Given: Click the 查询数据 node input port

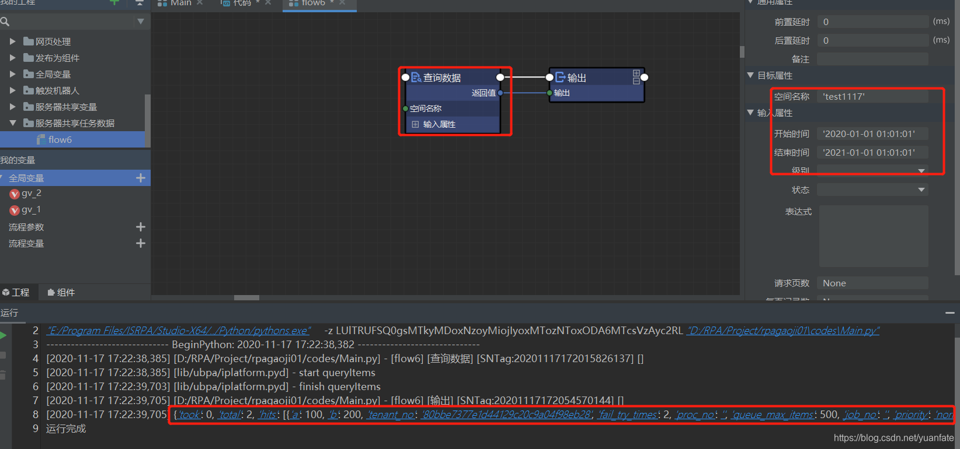Looking at the screenshot, I should click(x=405, y=77).
